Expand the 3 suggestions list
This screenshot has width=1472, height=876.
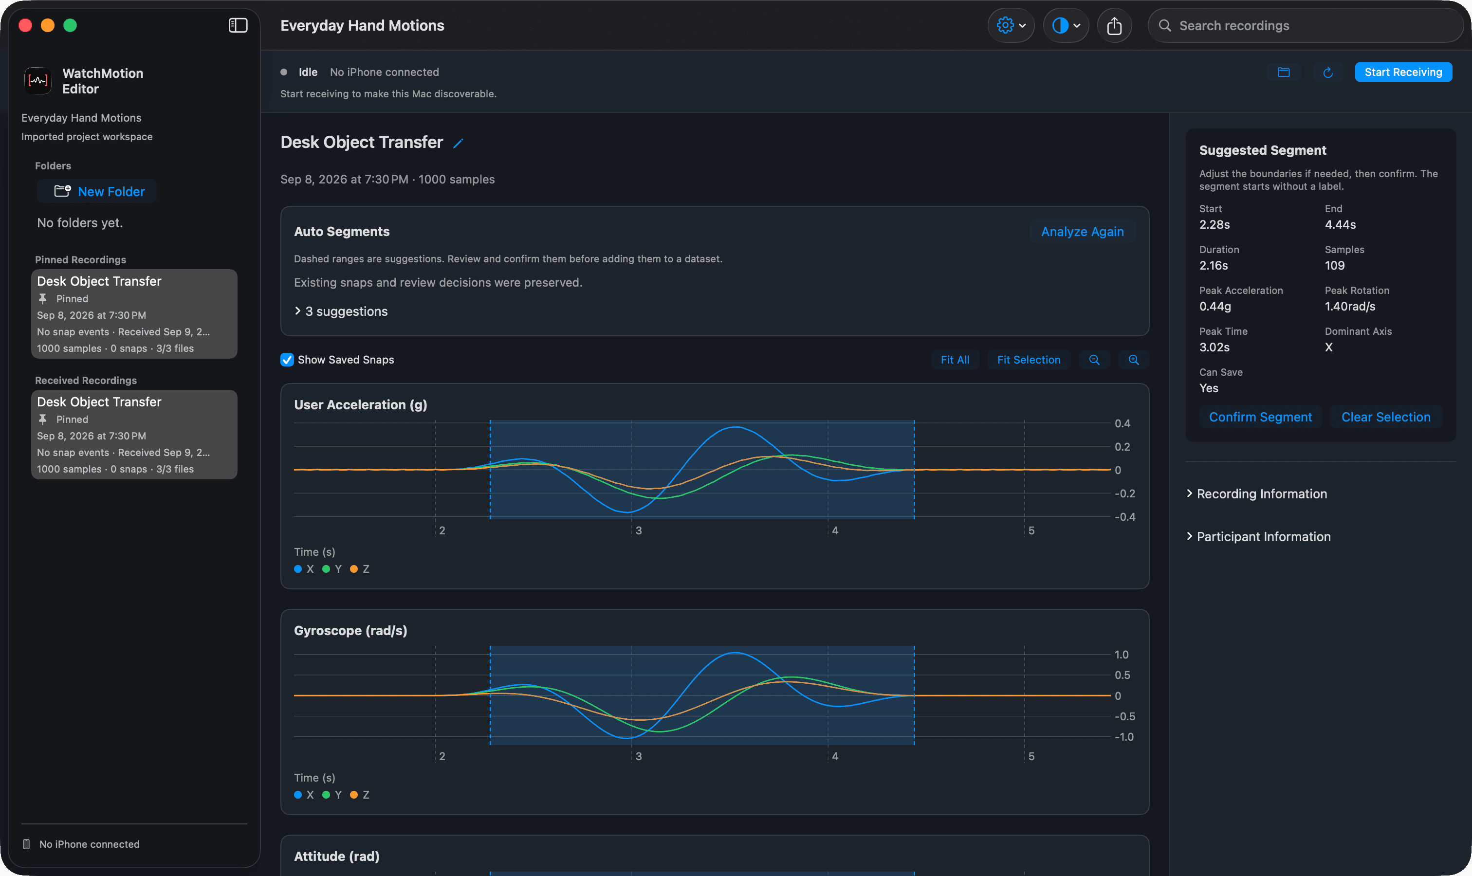point(341,311)
